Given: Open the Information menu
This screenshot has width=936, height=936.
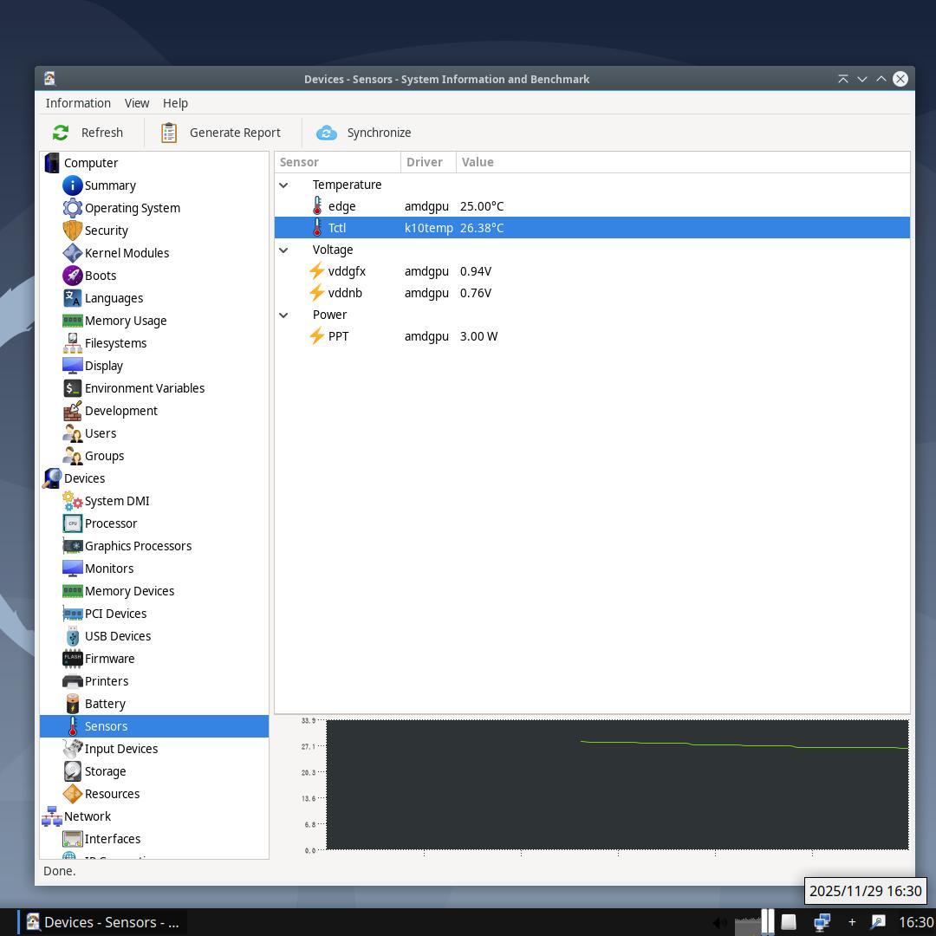Looking at the screenshot, I should [x=78, y=103].
